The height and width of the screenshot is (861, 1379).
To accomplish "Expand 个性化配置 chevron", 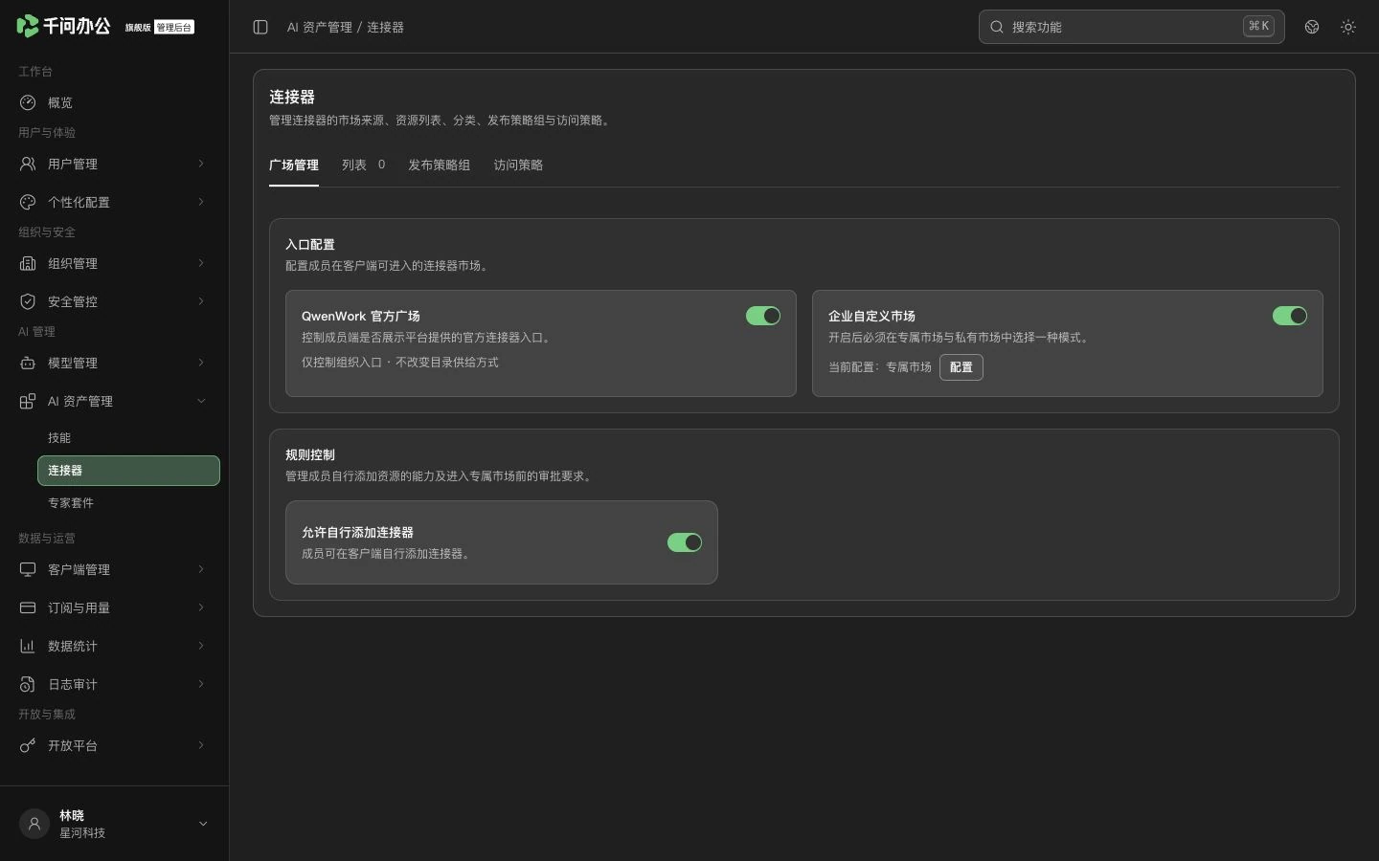I will coord(201,202).
